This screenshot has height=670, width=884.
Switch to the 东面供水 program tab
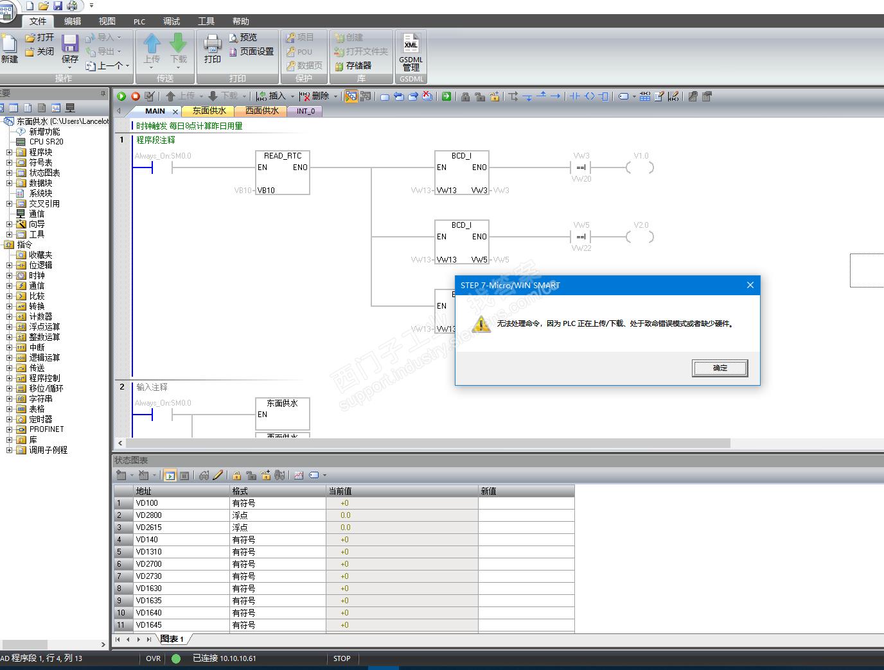coord(209,111)
